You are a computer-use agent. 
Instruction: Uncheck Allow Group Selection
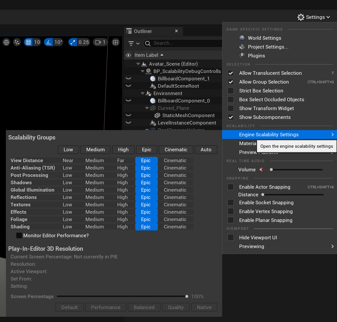(231, 82)
